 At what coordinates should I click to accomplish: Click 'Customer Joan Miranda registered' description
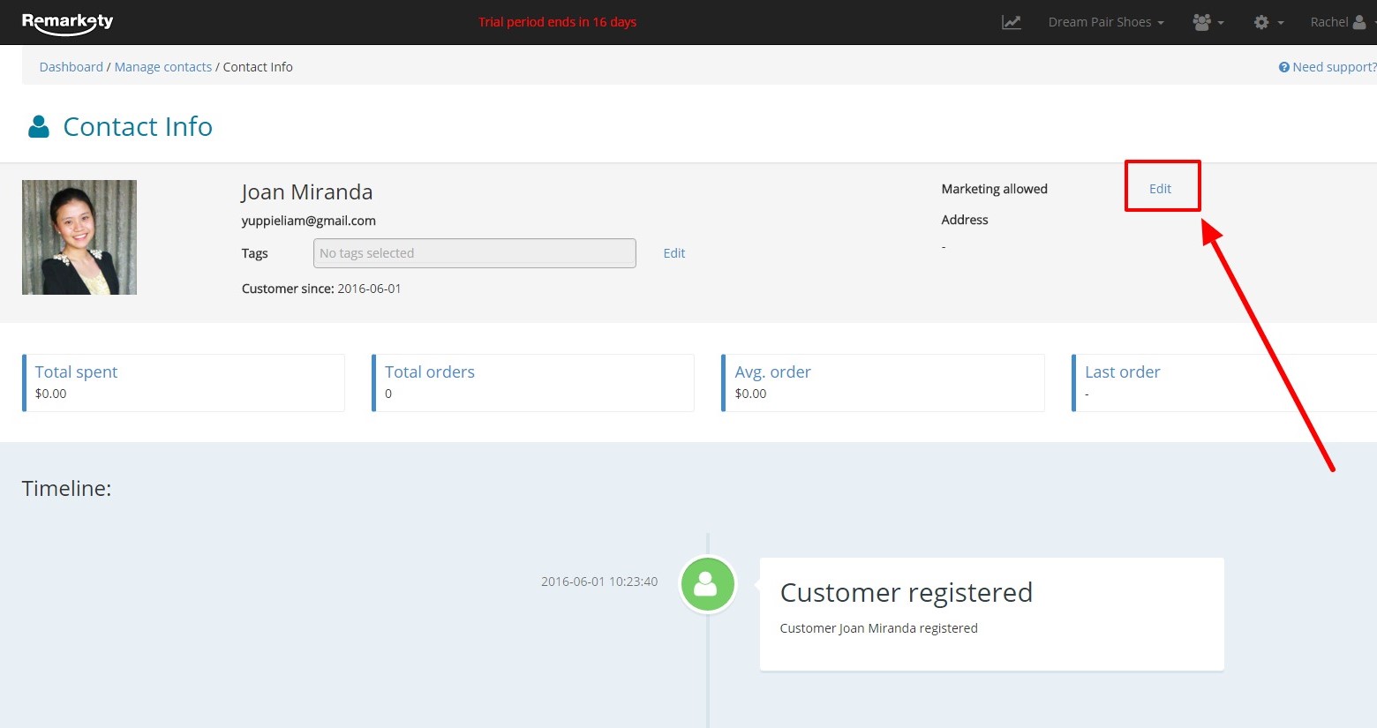point(879,628)
